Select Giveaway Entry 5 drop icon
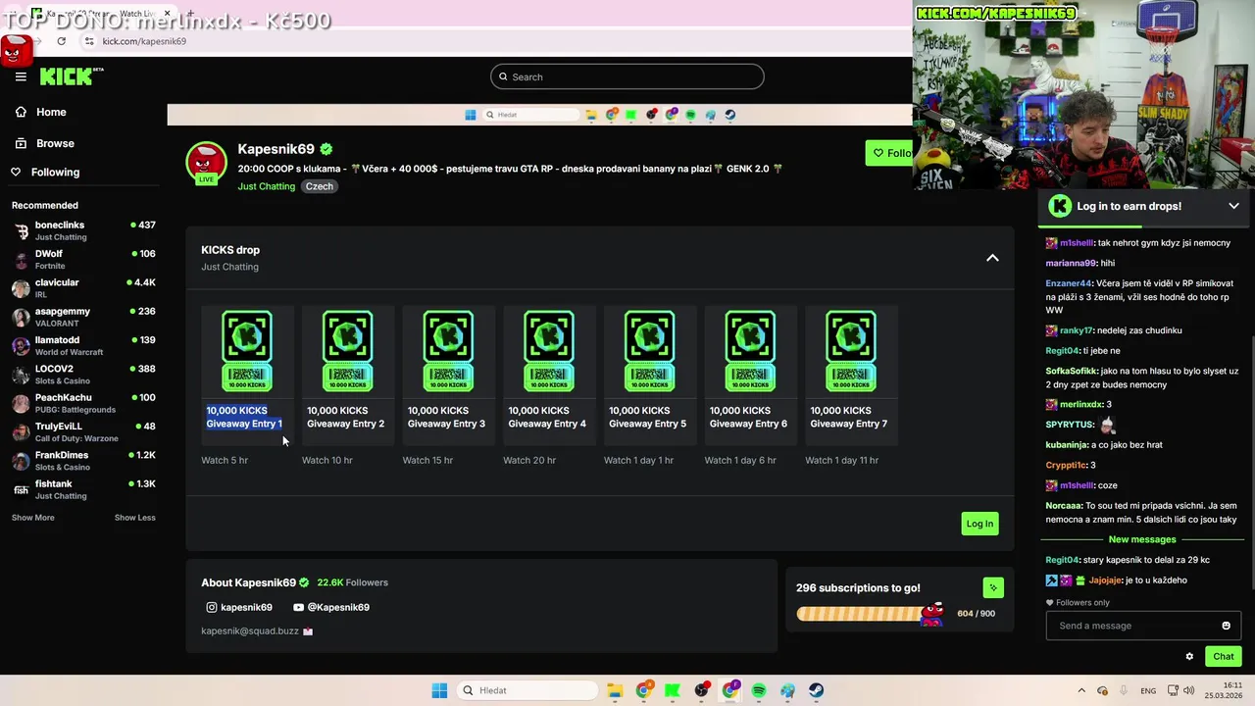 click(x=649, y=351)
